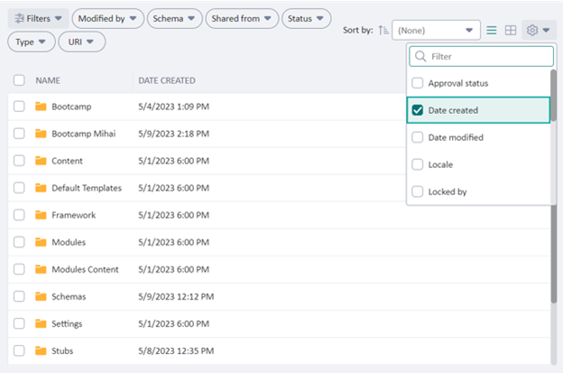Click the Stubs folder icon
Image resolution: width=563 pixels, height=373 pixels.
(41, 350)
